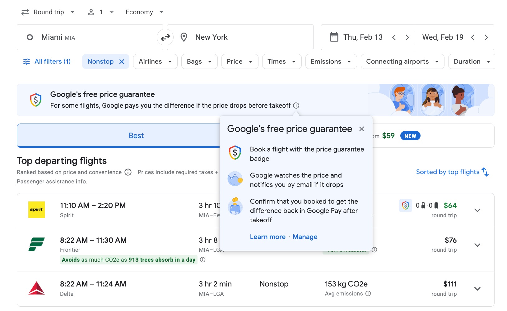Click the All filters chip
The width and height of the screenshot is (507, 311).
[x=47, y=61]
